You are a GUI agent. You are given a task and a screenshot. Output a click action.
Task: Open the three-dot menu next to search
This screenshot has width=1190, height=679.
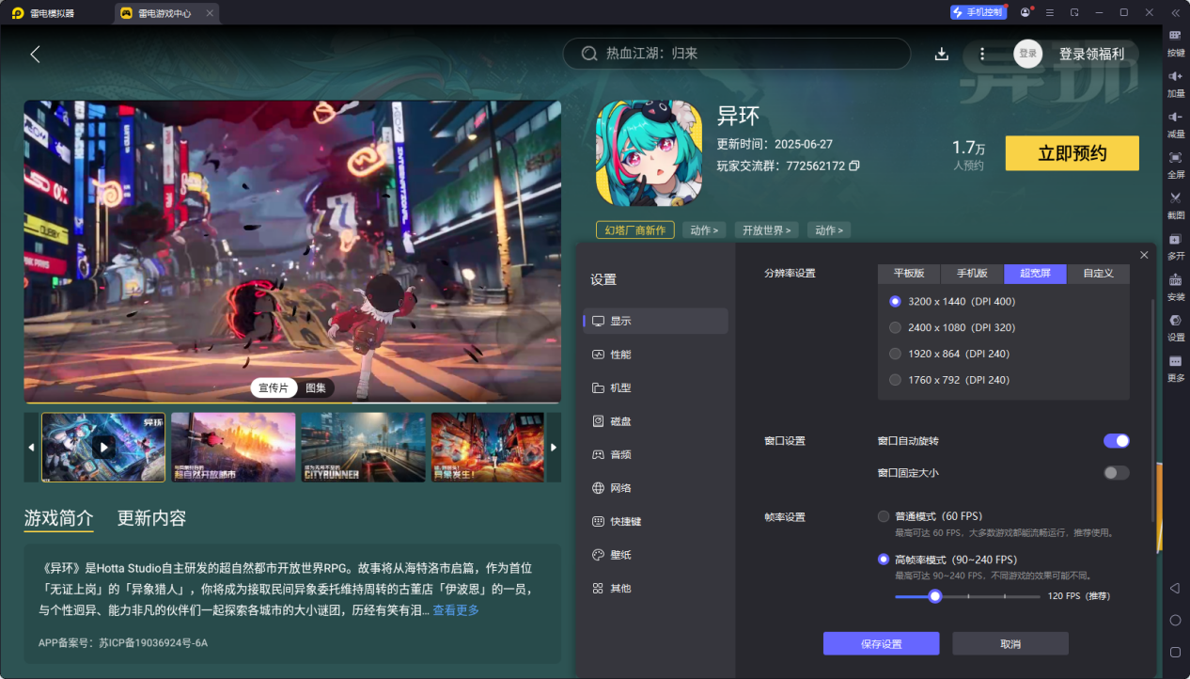(x=982, y=54)
